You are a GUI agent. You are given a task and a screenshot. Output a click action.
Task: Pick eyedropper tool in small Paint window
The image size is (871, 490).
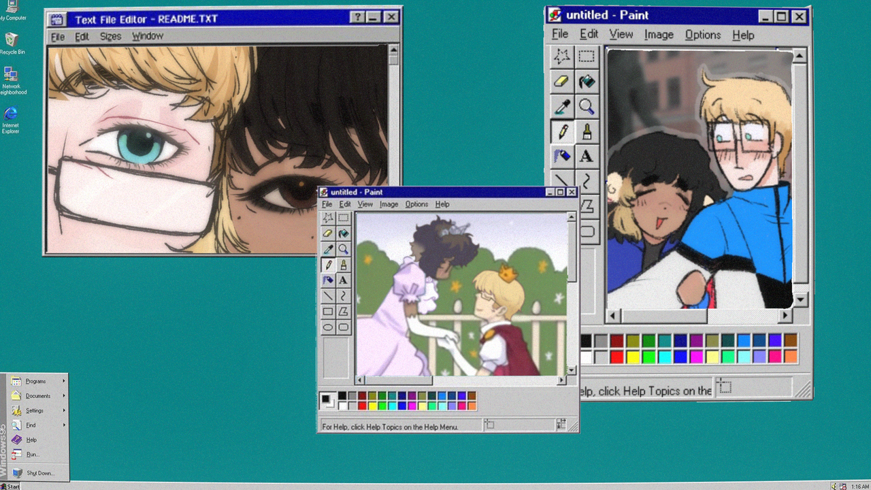tap(328, 249)
